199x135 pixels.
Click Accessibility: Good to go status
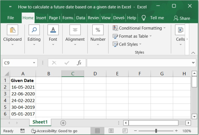(54, 131)
